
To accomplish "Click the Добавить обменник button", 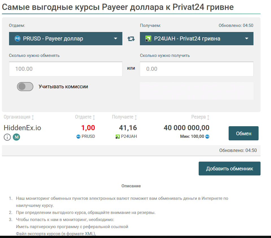I will 229,169.
